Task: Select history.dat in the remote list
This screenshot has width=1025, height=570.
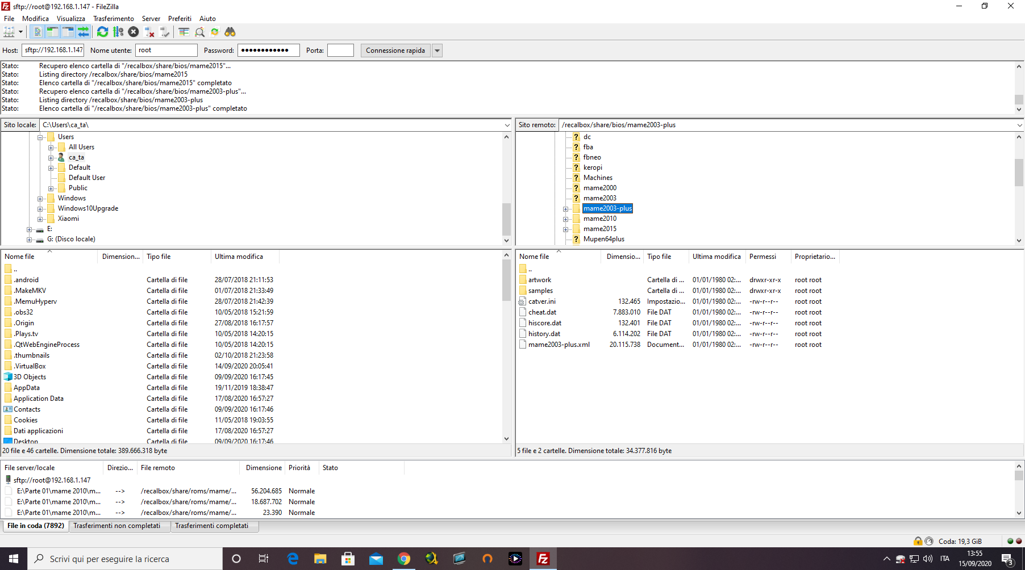Action: [544, 334]
